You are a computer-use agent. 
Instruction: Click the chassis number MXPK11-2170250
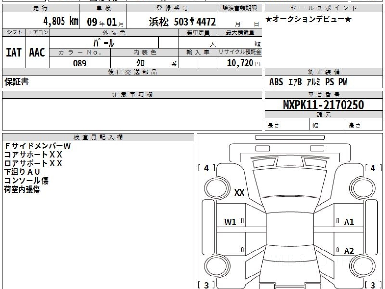tap(323, 105)
